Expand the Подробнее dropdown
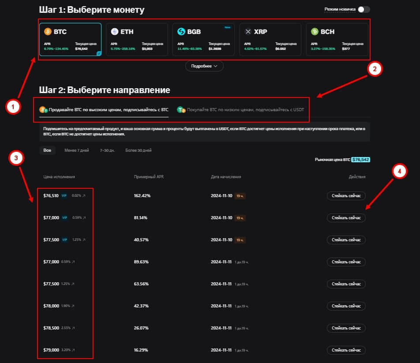The height and width of the screenshot is (363, 420). [204, 66]
